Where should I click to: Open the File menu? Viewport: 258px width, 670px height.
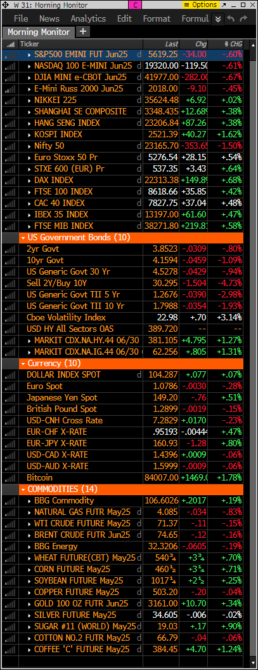21,19
